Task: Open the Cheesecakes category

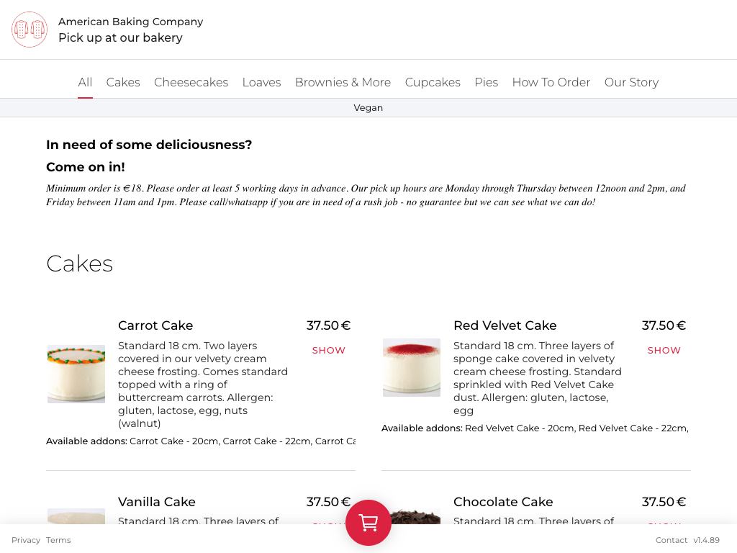Action: click(191, 82)
